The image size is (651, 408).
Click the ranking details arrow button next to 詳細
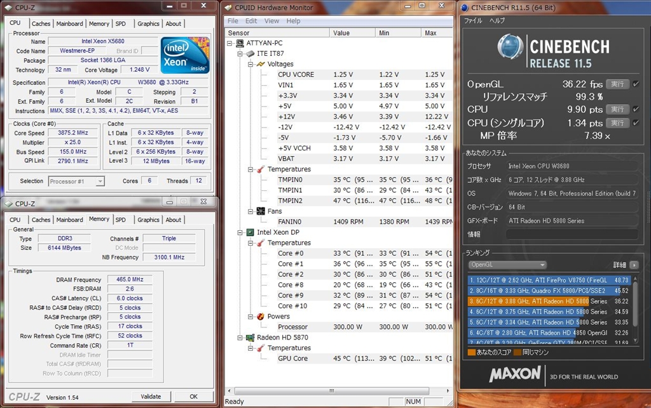(x=634, y=265)
